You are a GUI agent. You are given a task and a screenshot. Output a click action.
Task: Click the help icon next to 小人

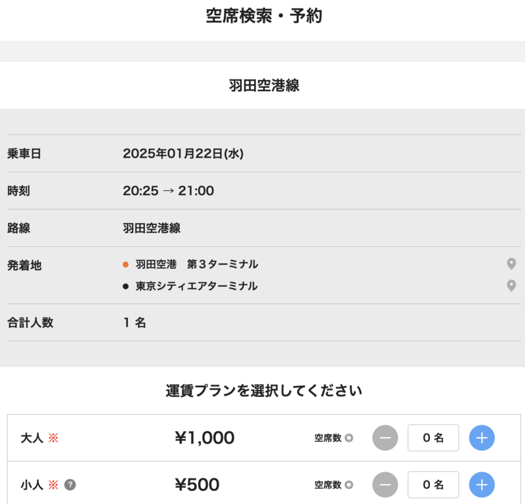(70, 485)
